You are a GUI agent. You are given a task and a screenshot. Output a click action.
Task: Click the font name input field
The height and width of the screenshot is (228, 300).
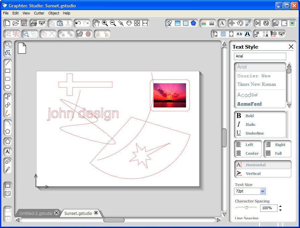pos(260,56)
